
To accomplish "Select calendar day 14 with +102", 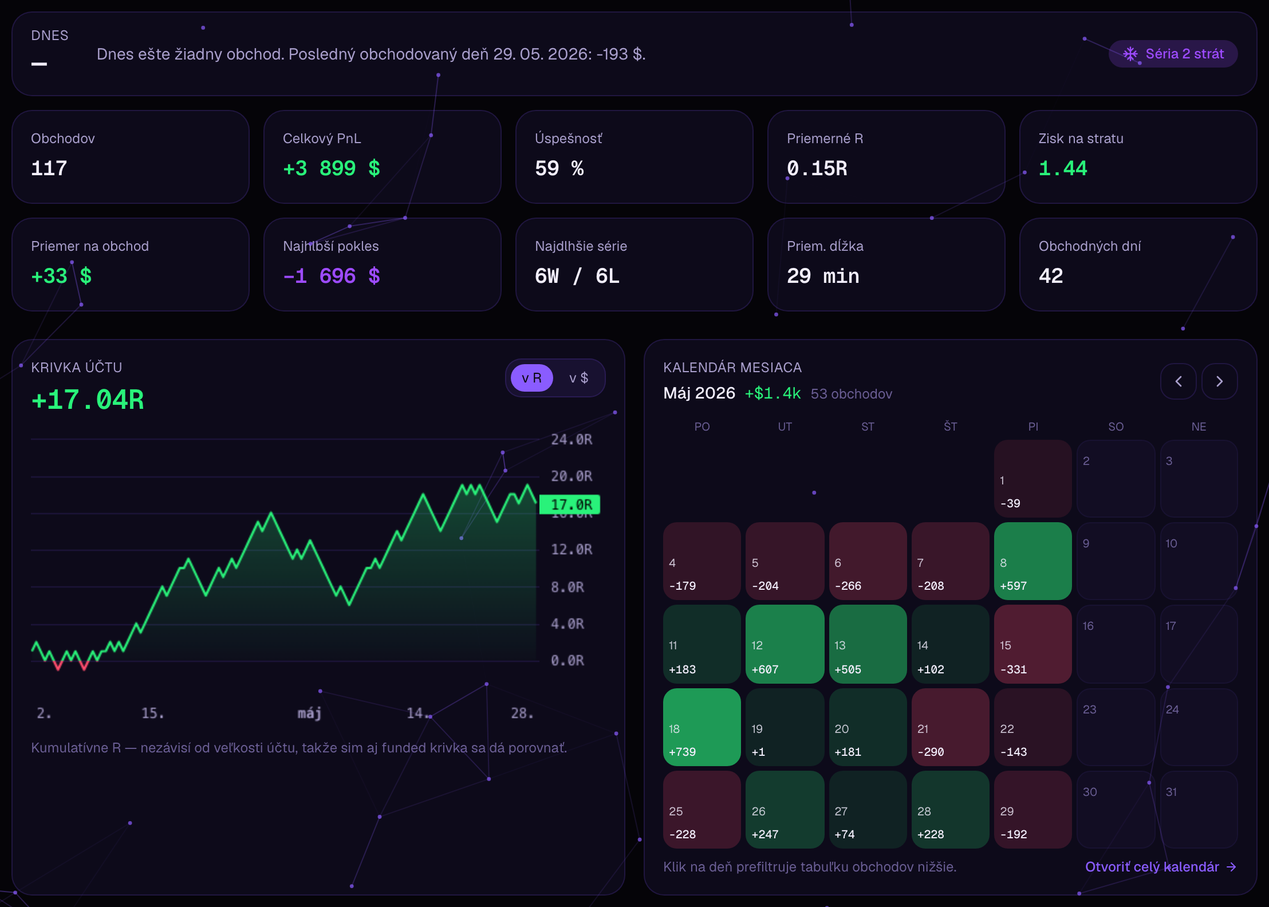I will 950,644.
